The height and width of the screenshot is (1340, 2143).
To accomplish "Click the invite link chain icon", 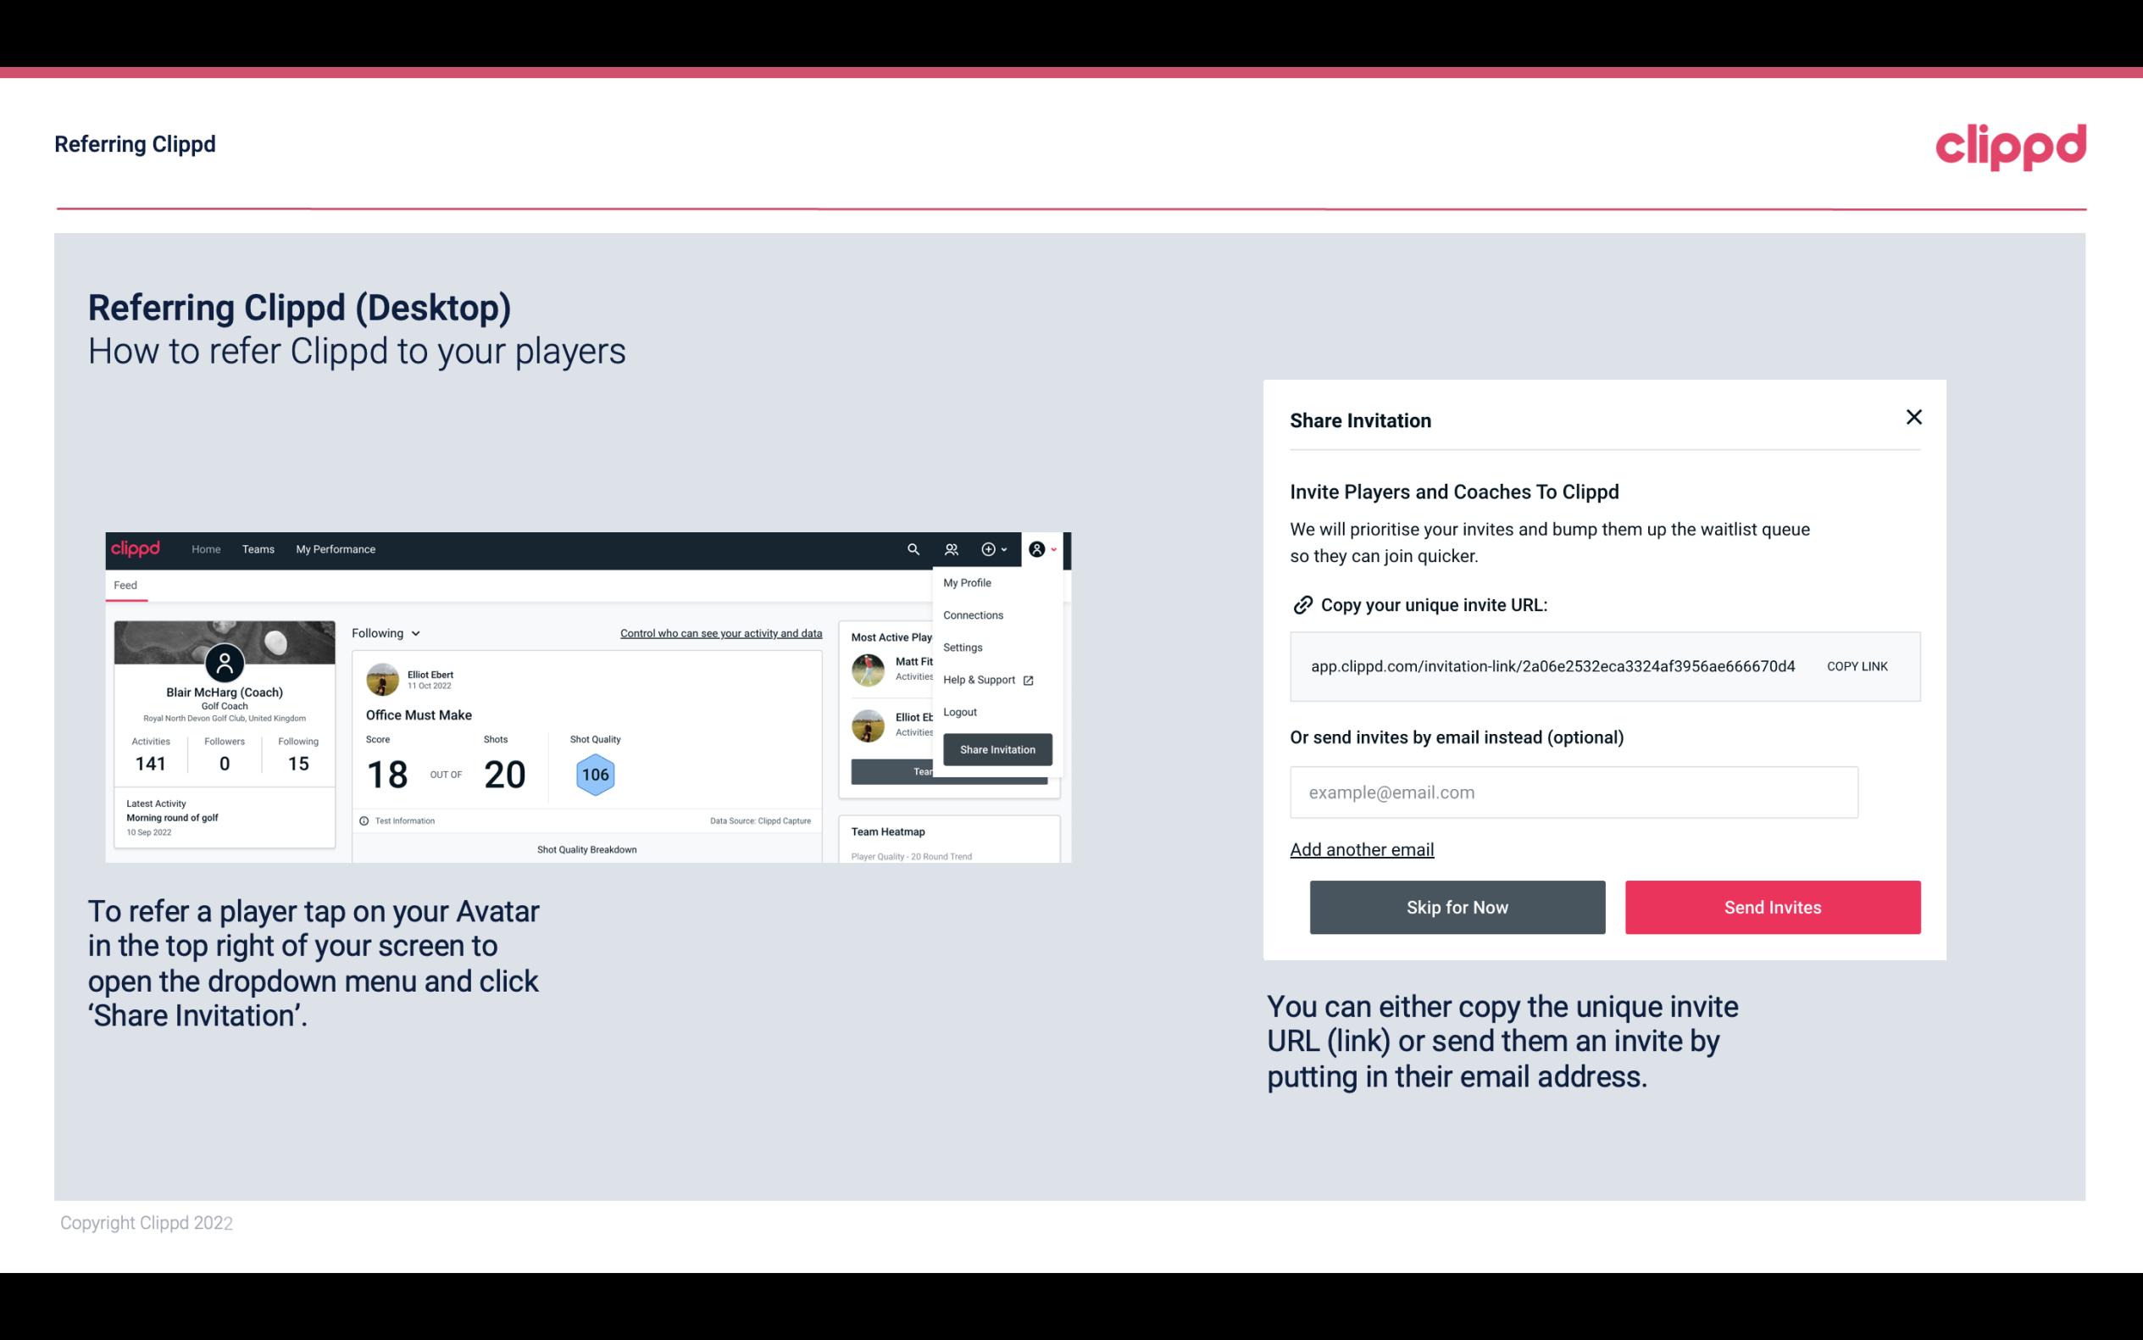I will pos(1301,603).
